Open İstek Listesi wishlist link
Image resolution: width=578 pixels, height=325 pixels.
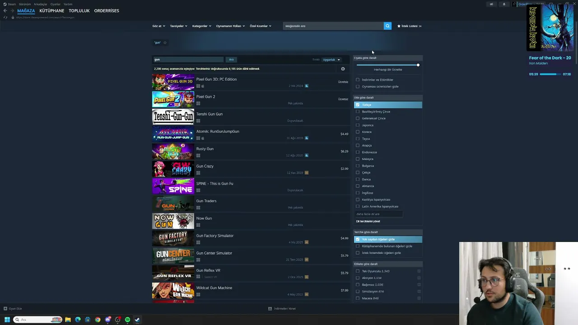pos(409,26)
